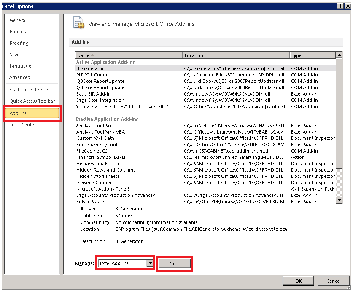Select Financial Symbol (XML) entry
Screen dimensions: 353x292
[205, 157]
